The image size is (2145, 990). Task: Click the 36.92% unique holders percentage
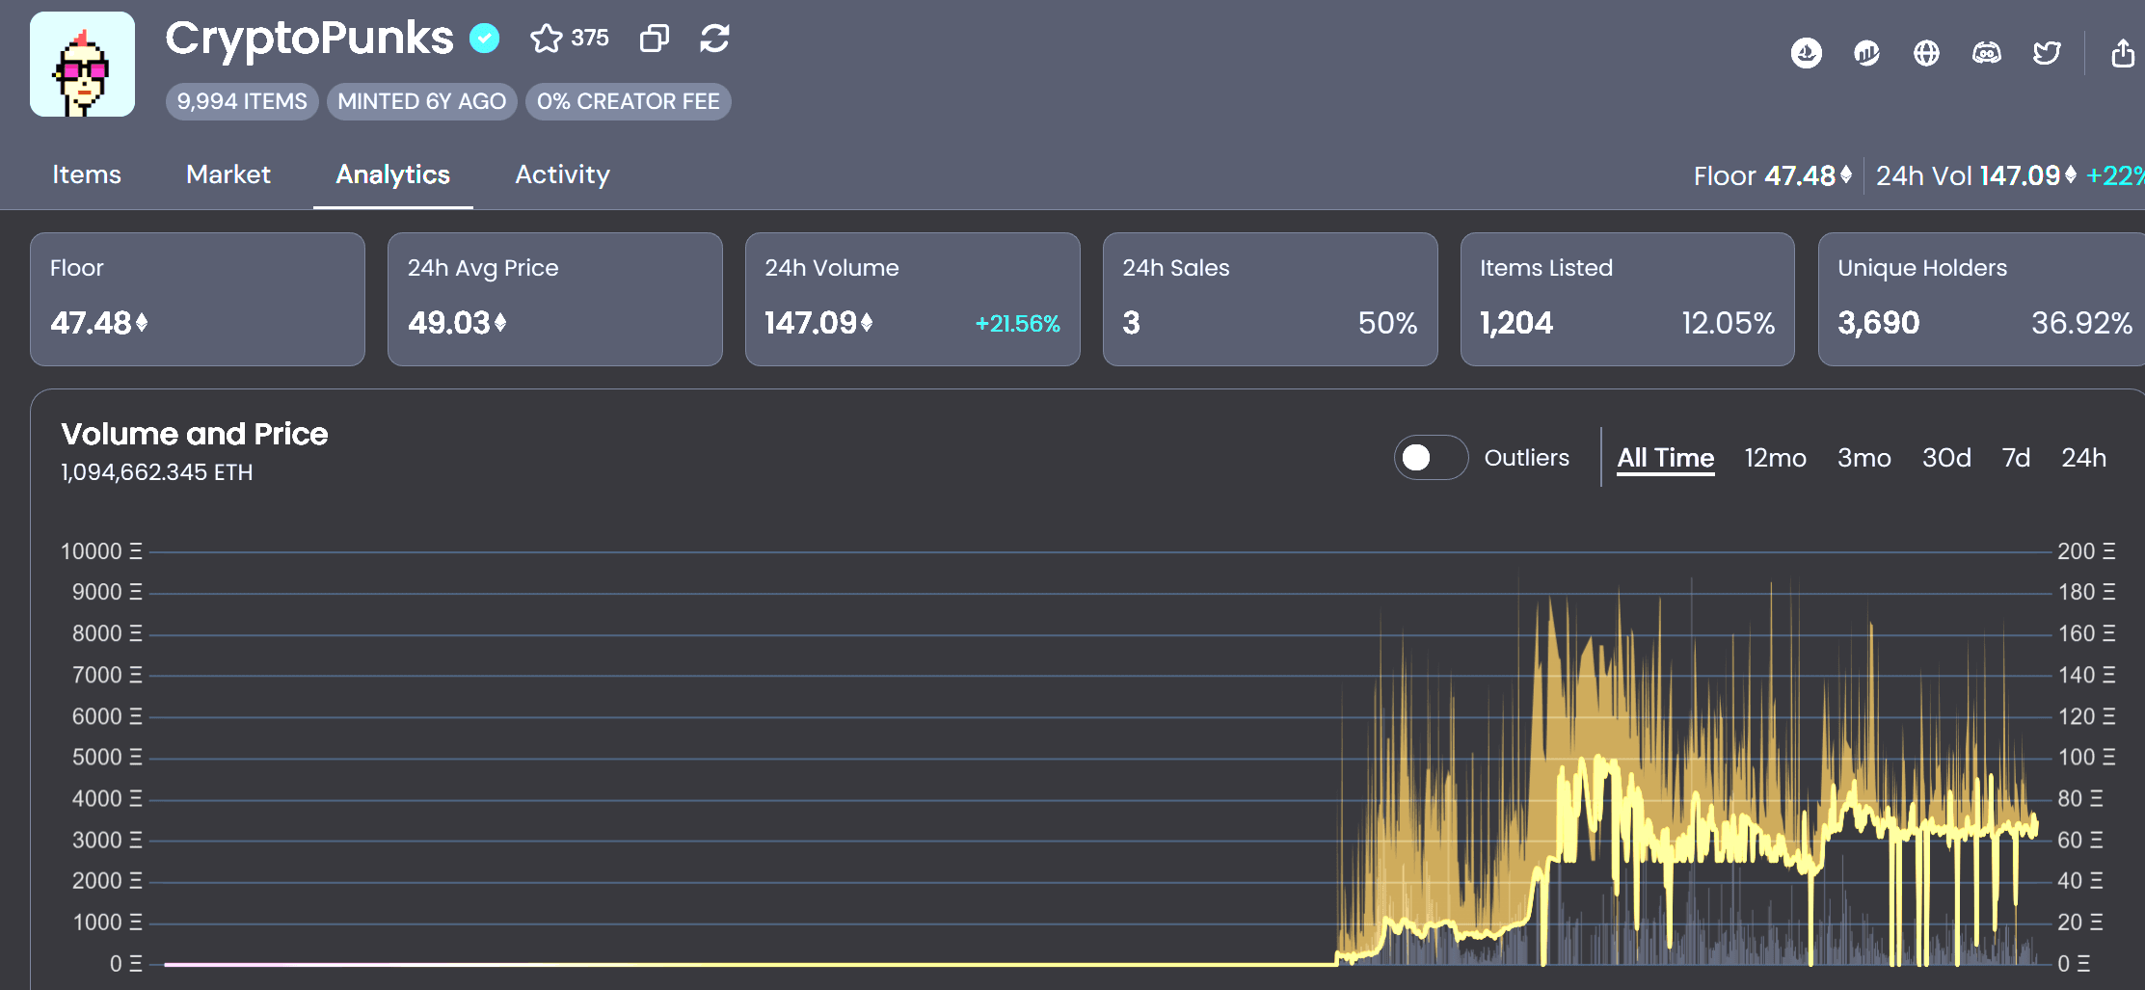(2081, 323)
